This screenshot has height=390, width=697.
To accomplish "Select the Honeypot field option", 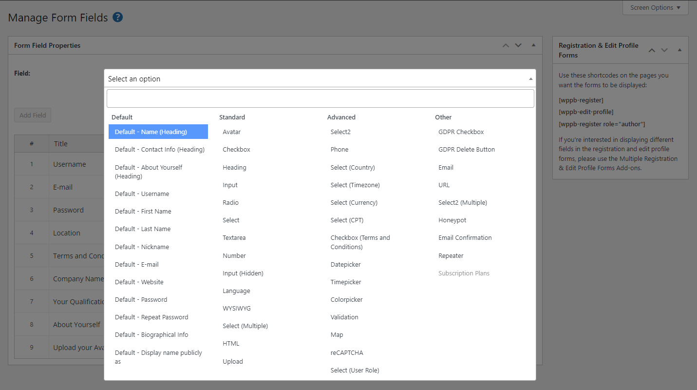I will tap(452, 220).
